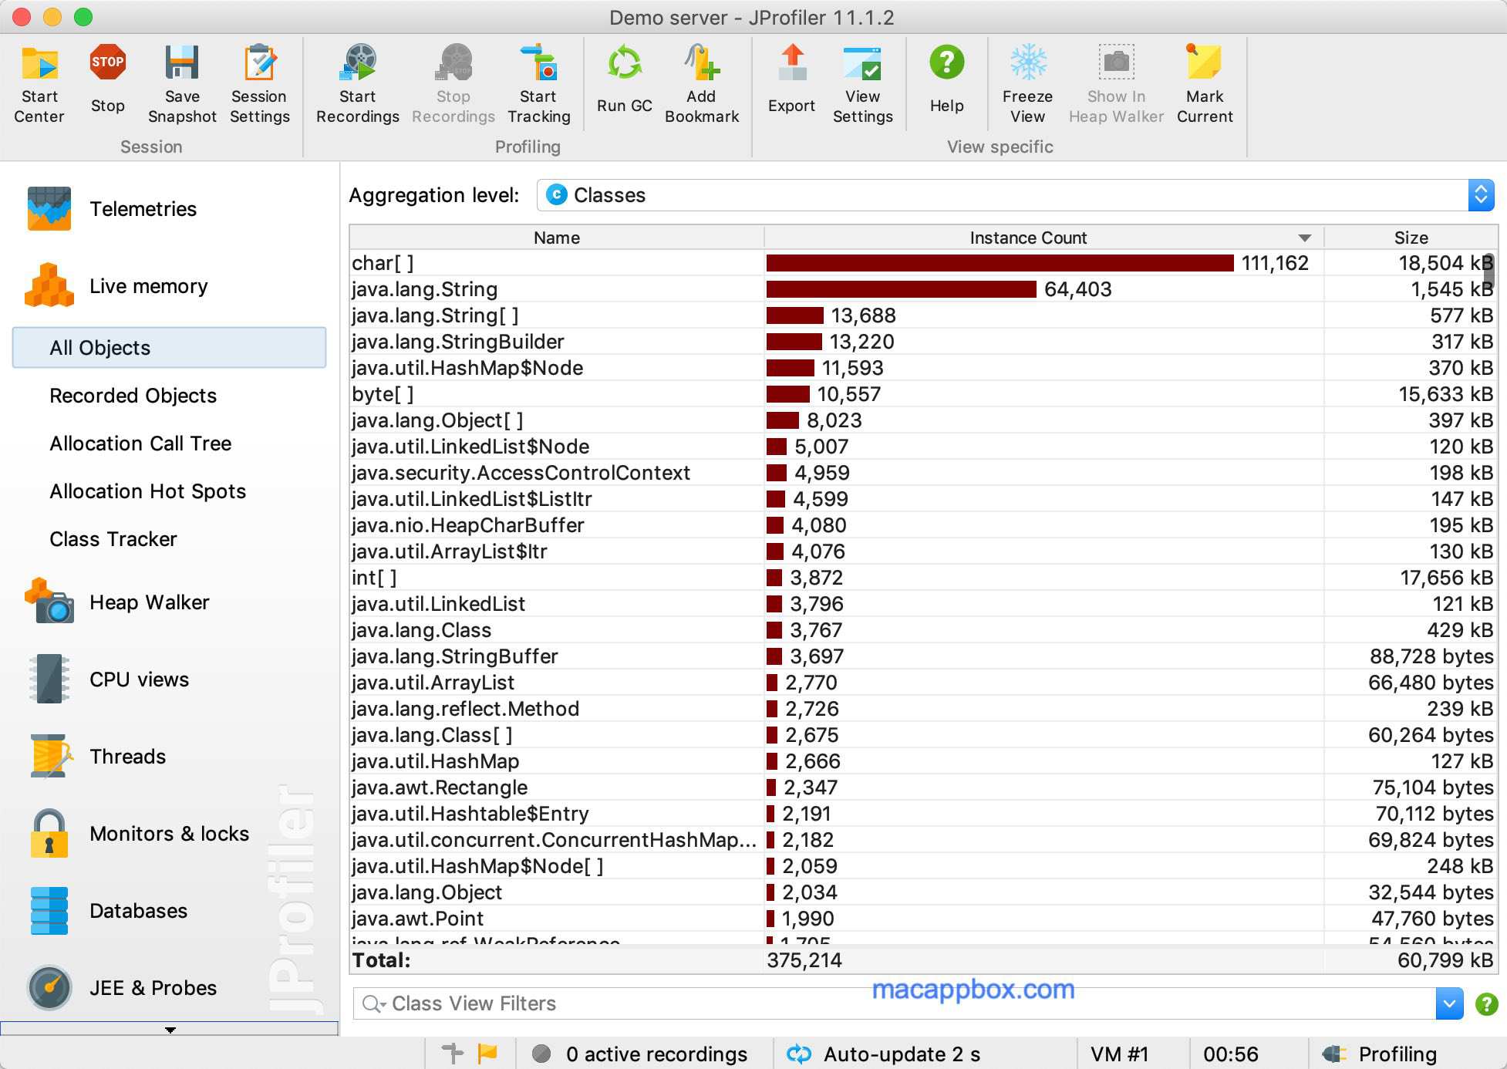The height and width of the screenshot is (1069, 1507).
Task: Click Add Bookmark icon
Action: [702, 63]
